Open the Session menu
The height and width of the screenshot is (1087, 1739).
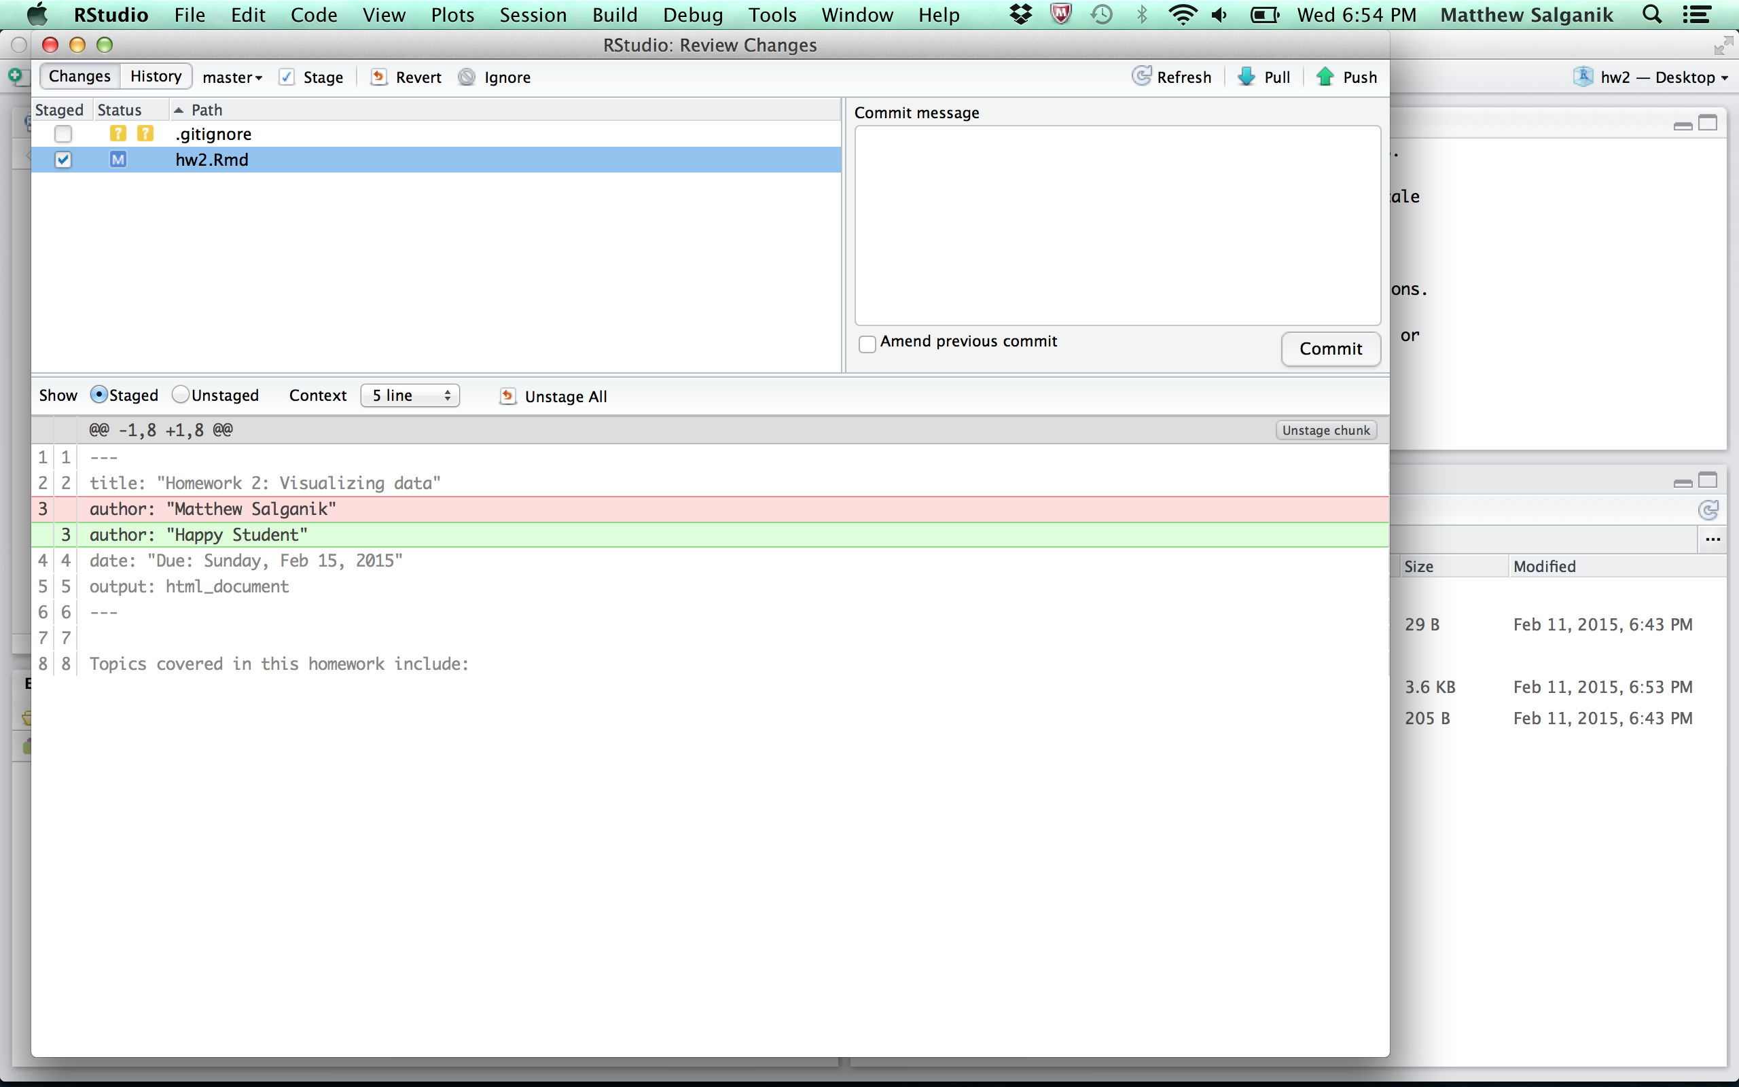533,14
